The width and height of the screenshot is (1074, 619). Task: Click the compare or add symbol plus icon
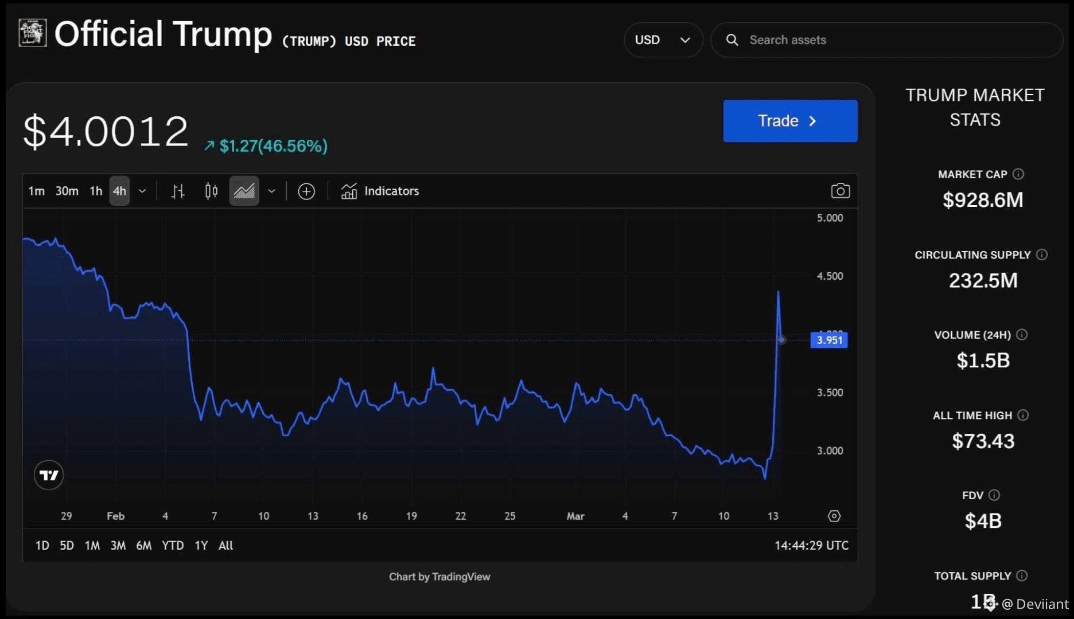coord(306,191)
